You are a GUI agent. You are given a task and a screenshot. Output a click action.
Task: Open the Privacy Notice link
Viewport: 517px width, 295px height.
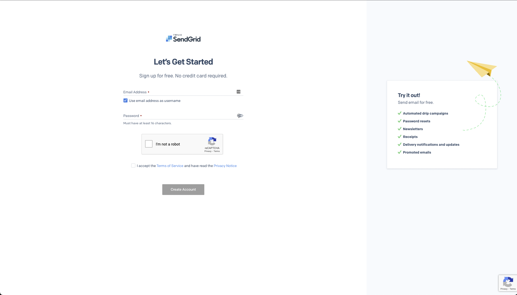coord(225,166)
